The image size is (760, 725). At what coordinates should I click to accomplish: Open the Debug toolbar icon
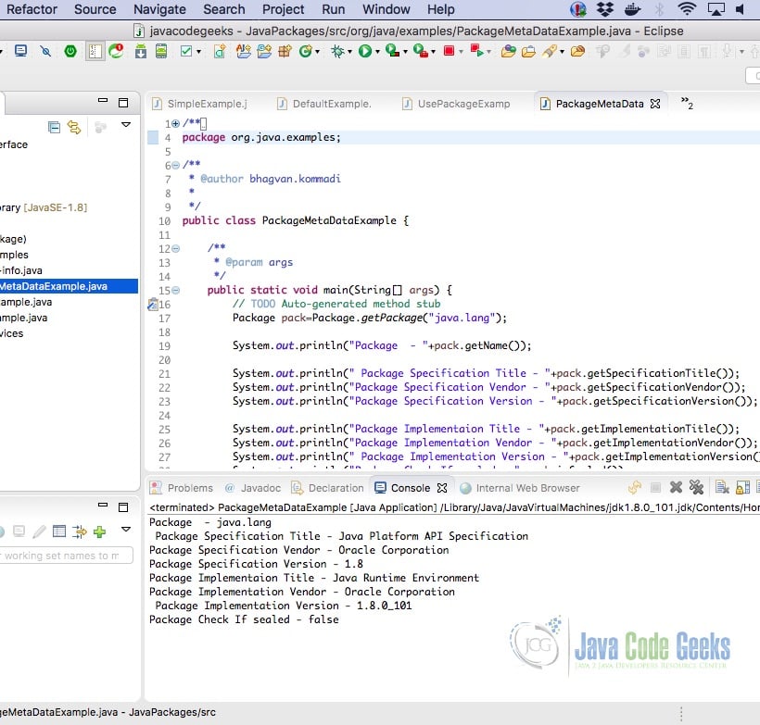point(336,51)
